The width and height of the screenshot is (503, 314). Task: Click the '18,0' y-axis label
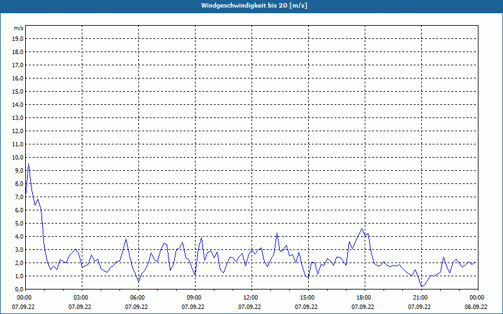(x=18, y=52)
